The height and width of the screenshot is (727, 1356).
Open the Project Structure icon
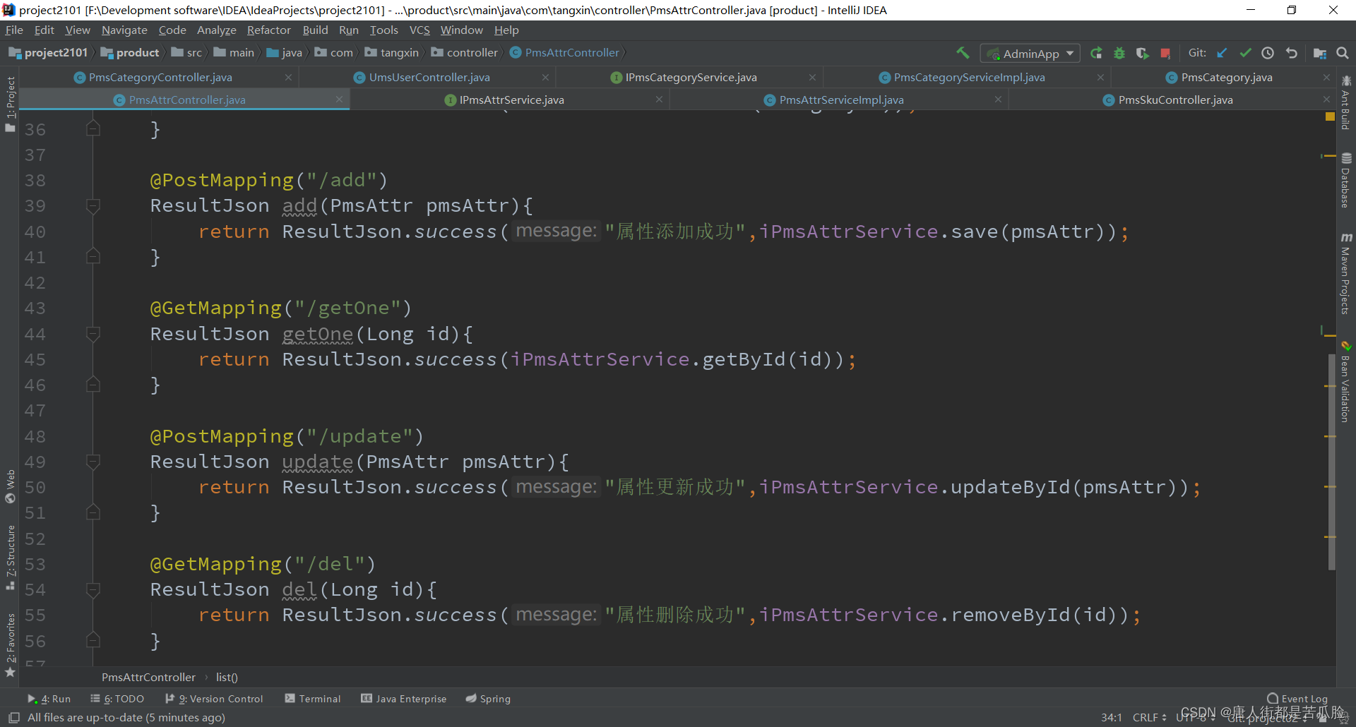click(1319, 53)
